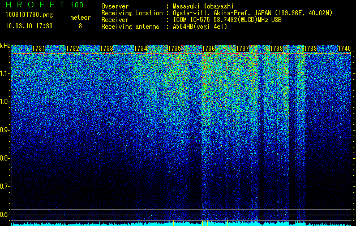The height and width of the screenshot is (226, 356).
Task: Select the 1733 time marker
Action: point(106,49)
